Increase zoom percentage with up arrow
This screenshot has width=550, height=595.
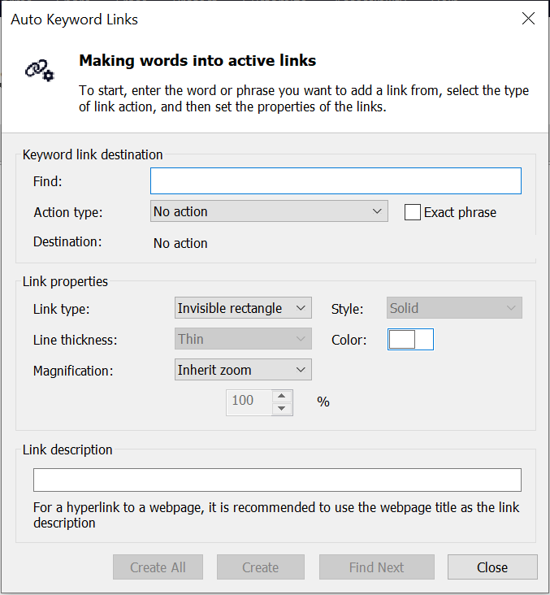coord(281,396)
